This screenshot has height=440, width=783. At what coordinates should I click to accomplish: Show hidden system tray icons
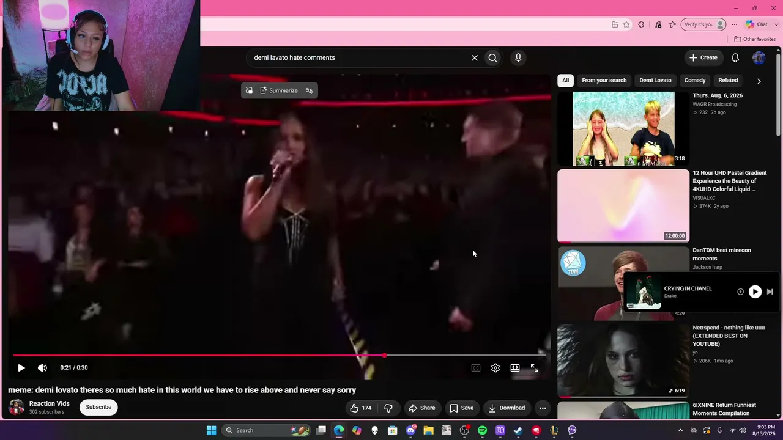click(x=680, y=430)
